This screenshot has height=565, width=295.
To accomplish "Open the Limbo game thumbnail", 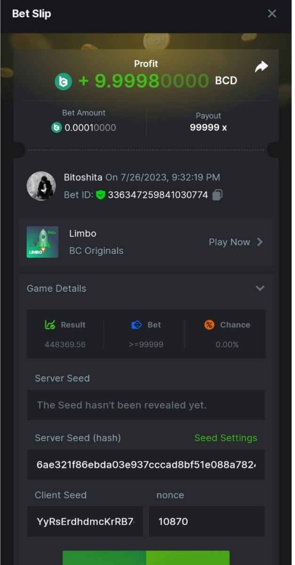I will click(42, 242).
